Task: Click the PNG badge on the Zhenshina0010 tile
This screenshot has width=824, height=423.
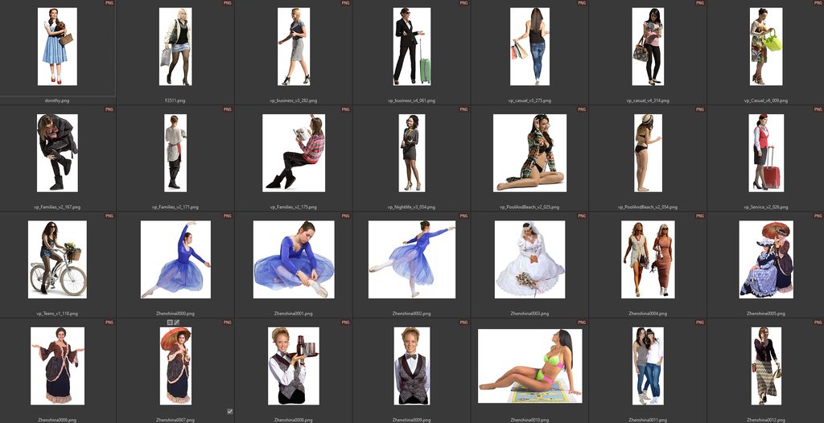Action: [x=582, y=322]
